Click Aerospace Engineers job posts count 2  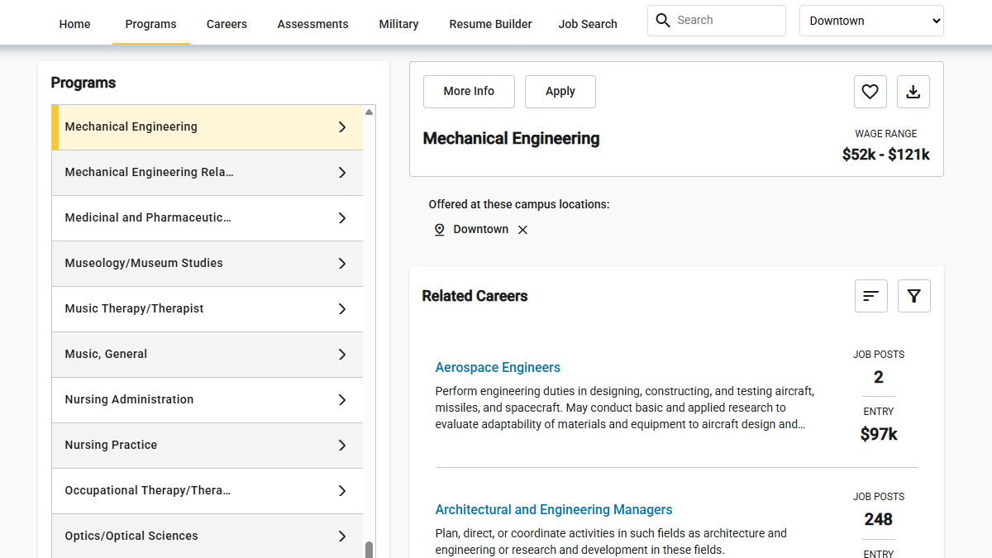(878, 377)
